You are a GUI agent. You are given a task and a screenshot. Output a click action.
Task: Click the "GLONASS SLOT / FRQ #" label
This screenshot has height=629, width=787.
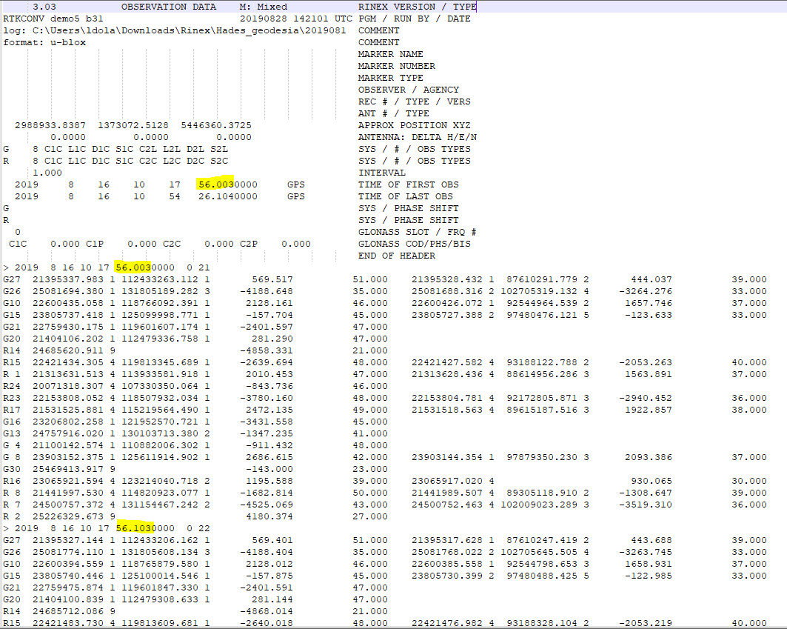pos(417,232)
